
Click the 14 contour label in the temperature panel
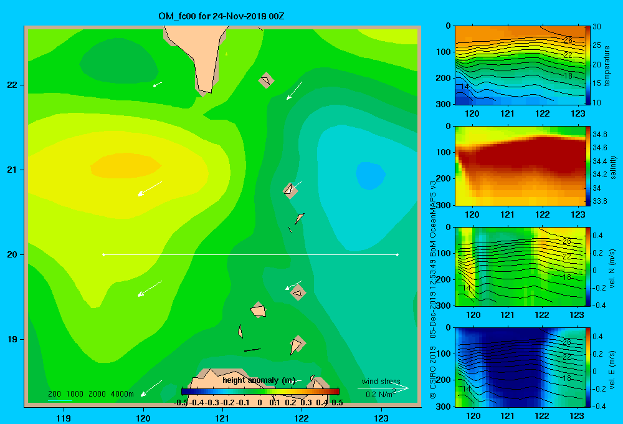tap(465, 86)
